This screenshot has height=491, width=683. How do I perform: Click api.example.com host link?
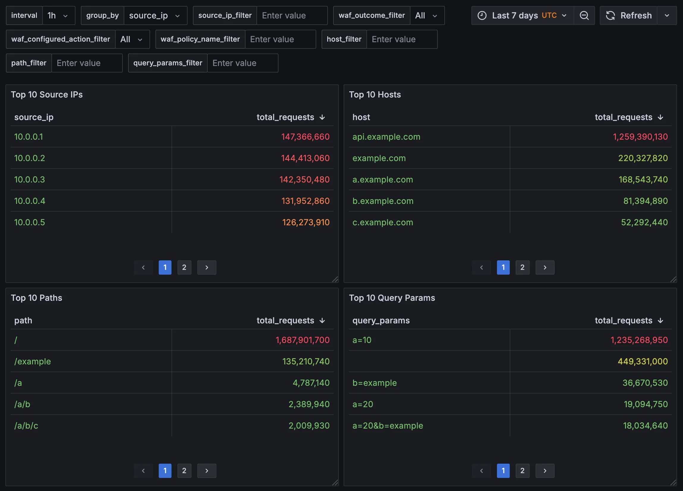point(386,137)
